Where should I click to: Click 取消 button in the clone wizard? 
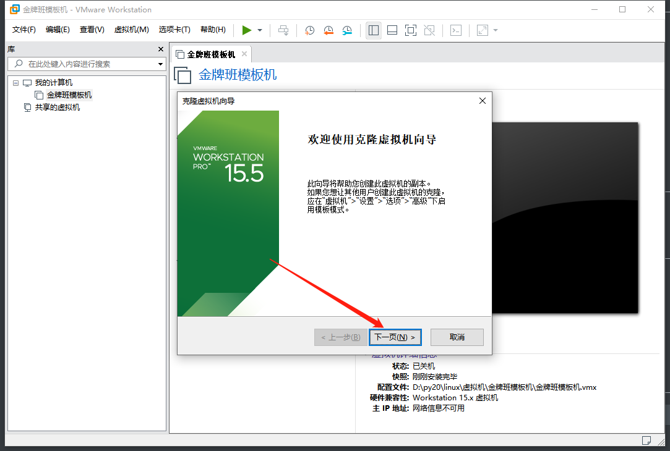pos(457,337)
